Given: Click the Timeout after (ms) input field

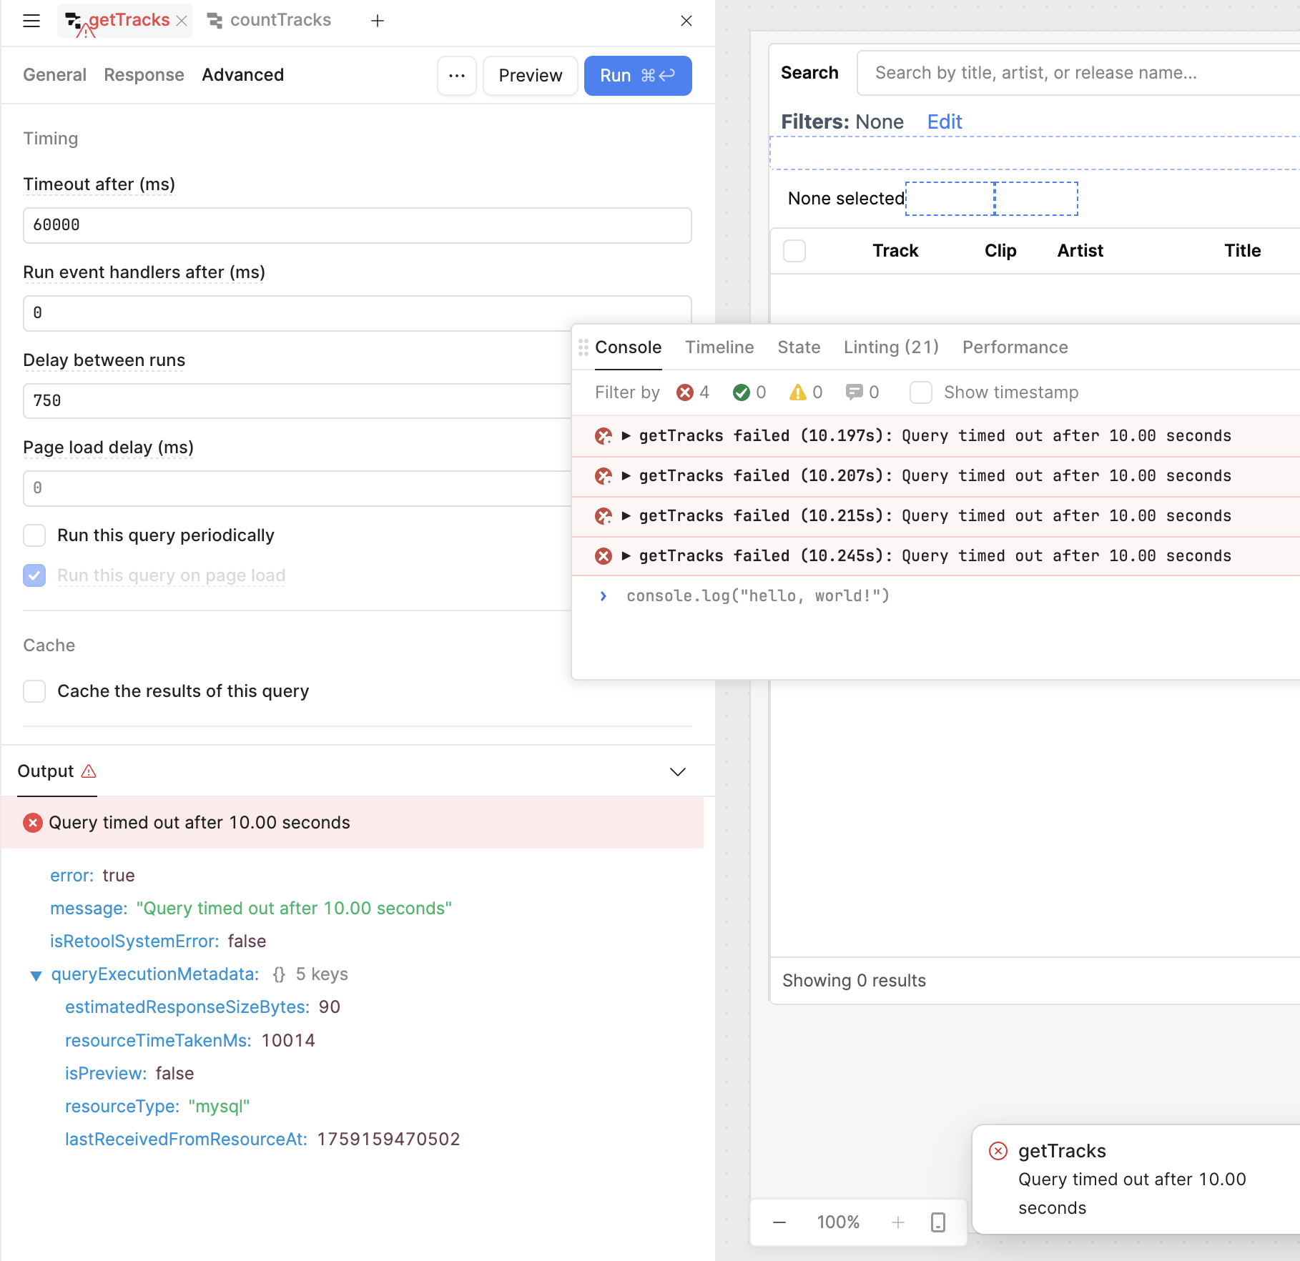Looking at the screenshot, I should click(x=357, y=225).
